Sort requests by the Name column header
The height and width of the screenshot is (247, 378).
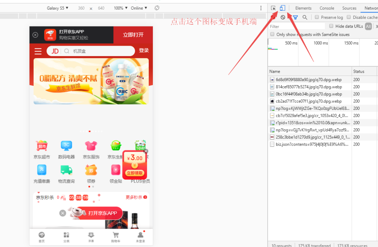click(x=310, y=71)
